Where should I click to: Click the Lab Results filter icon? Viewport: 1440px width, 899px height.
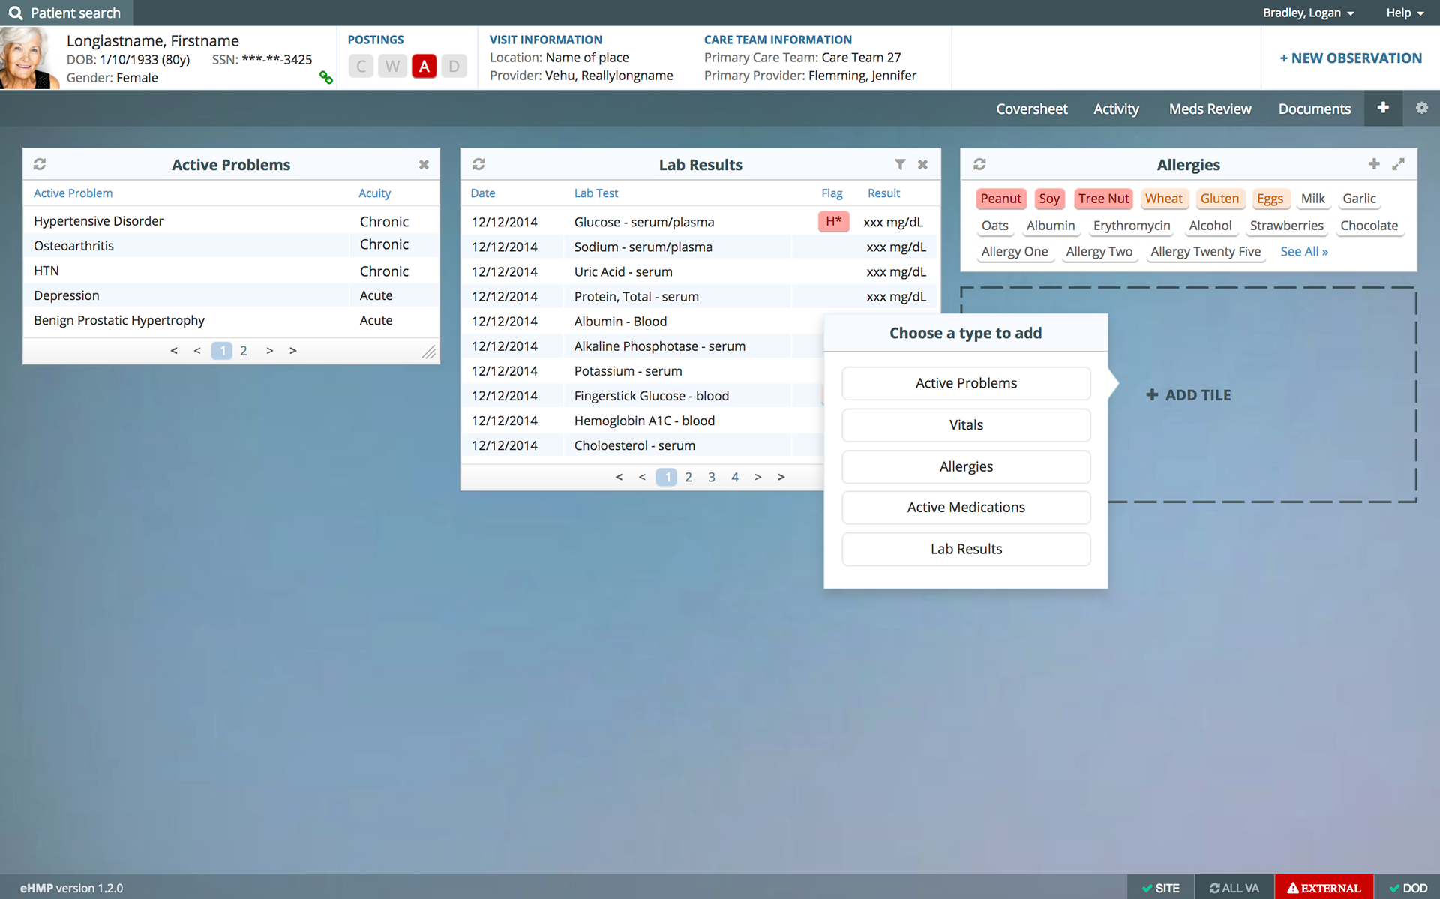pos(899,164)
